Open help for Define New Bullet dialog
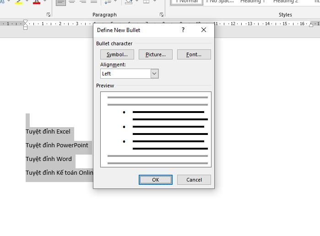The image size is (320, 236). [x=183, y=30]
